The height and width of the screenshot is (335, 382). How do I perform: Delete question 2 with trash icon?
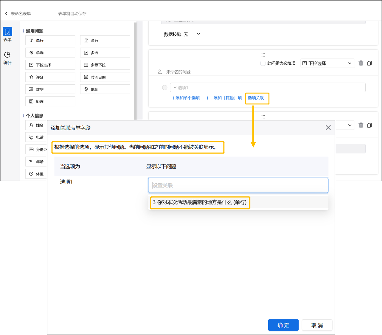[361, 63]
